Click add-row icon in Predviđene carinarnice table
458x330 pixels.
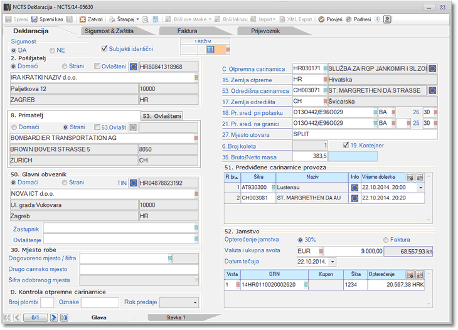click(x=410, y=178)
